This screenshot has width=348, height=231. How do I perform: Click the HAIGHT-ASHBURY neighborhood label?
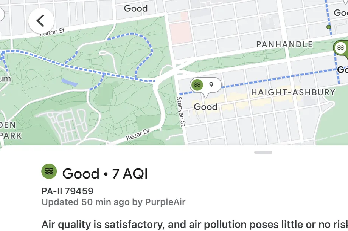click(x=293, y=92)
